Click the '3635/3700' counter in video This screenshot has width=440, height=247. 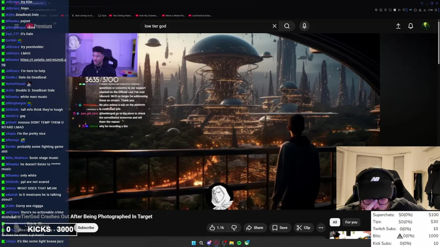tap(102, 80)
